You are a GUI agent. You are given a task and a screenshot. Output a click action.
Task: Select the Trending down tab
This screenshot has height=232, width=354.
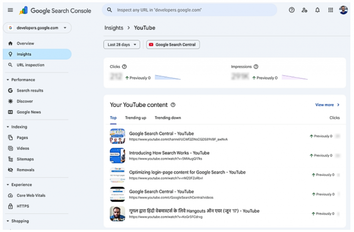coord(168,118)
